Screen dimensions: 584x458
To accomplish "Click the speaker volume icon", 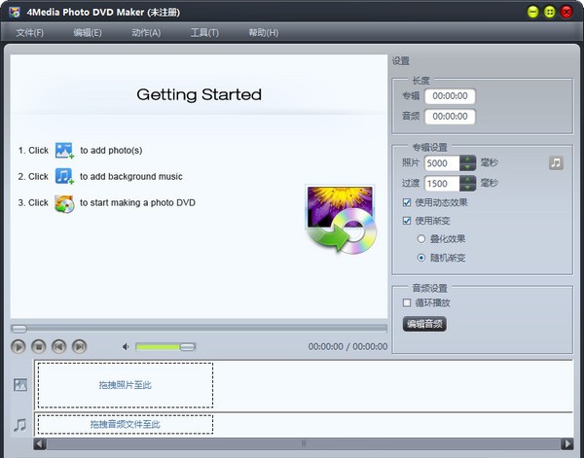I will click(x=126, y=347).
